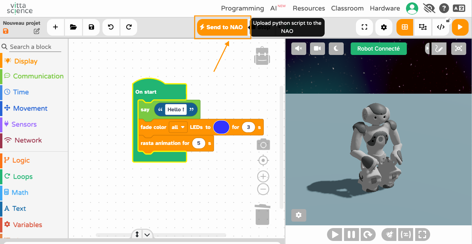Show variables with the (x) icon
The image size is (472, 244).
406,234
